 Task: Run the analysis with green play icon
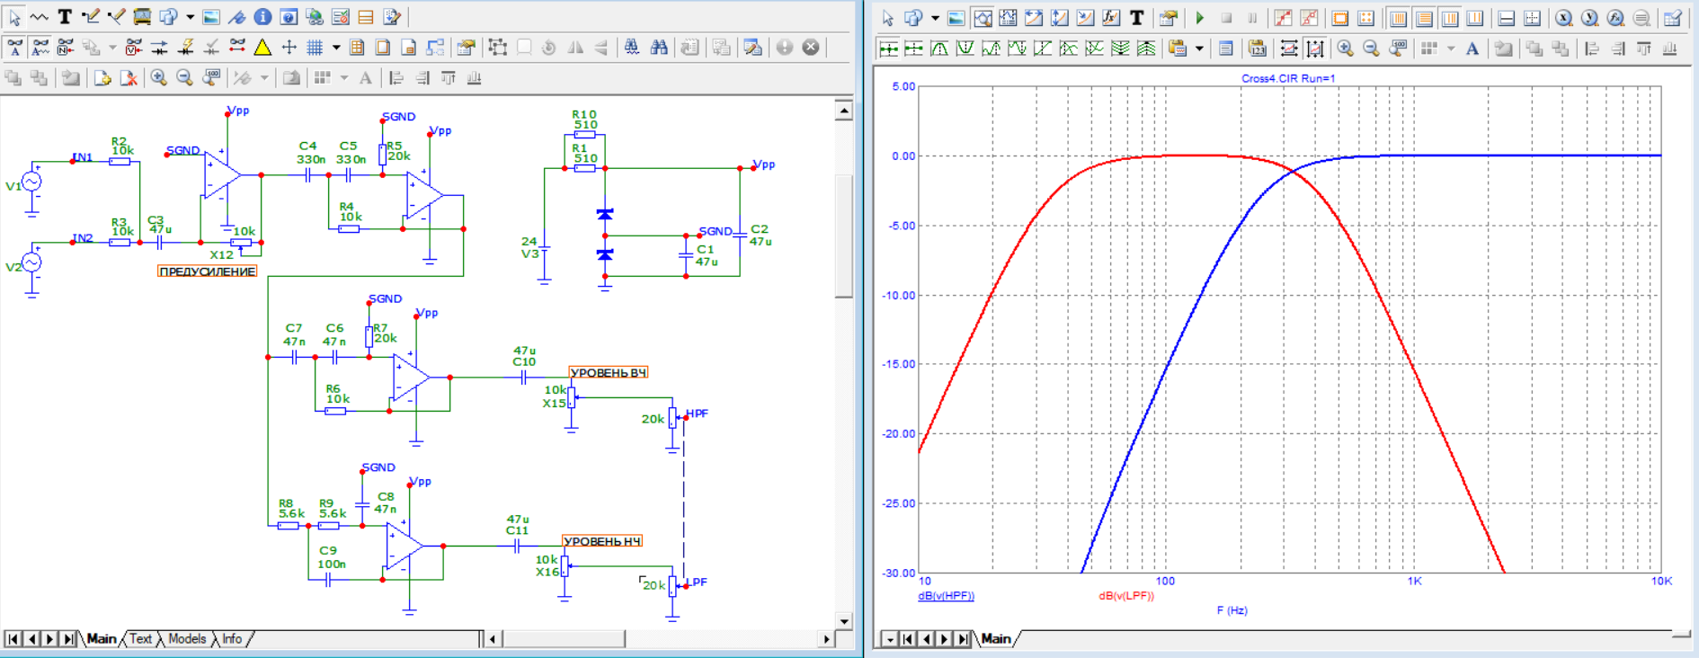(x=1200, y=18)
